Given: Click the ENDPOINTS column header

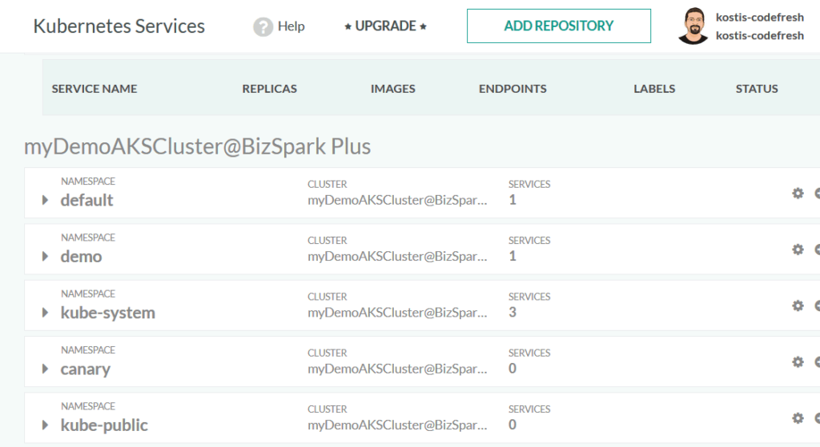Looking at the screenshot, I should tap(512, 89).
